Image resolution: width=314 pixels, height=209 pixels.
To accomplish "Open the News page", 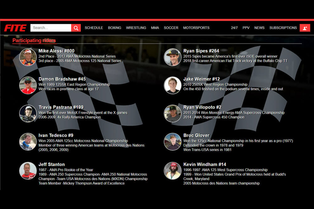I will [x=259, y=28].
